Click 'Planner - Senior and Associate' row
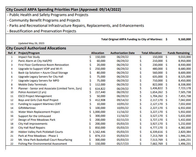Image resolution: width=196 pixels, height=157 pixels. 50,88
